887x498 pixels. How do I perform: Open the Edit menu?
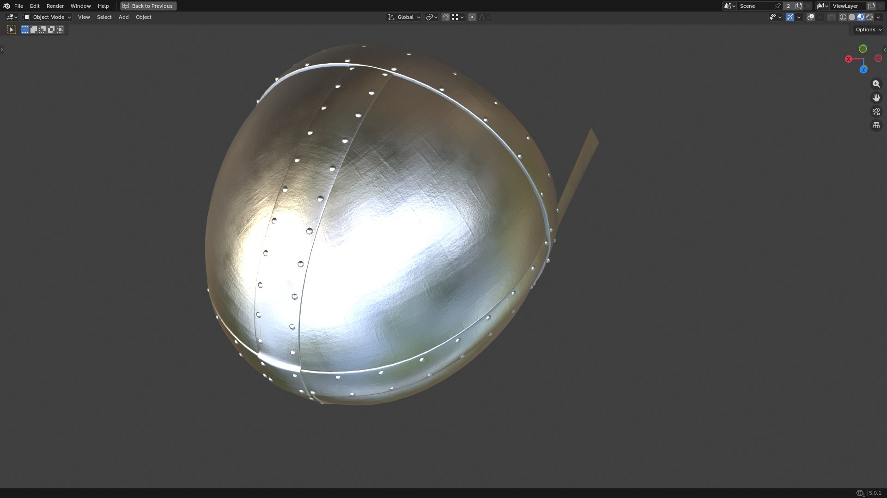(x=35, y=6)
